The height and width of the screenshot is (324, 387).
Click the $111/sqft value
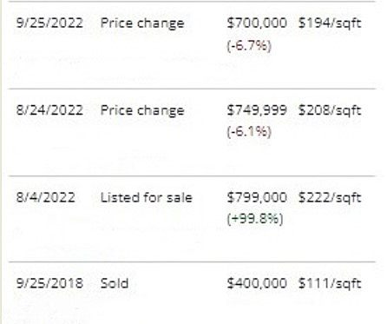point(330,283)
